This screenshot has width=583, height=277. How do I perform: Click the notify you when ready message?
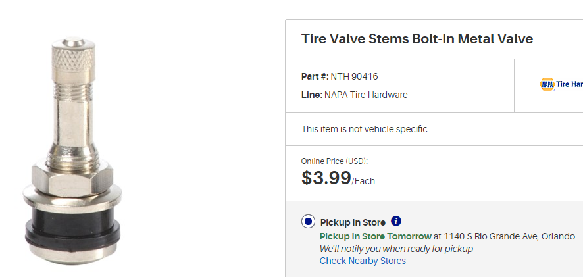tap(396, 249)
